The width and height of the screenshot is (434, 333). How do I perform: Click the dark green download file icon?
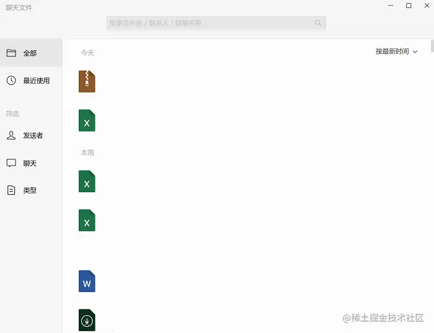click(87, 320)
